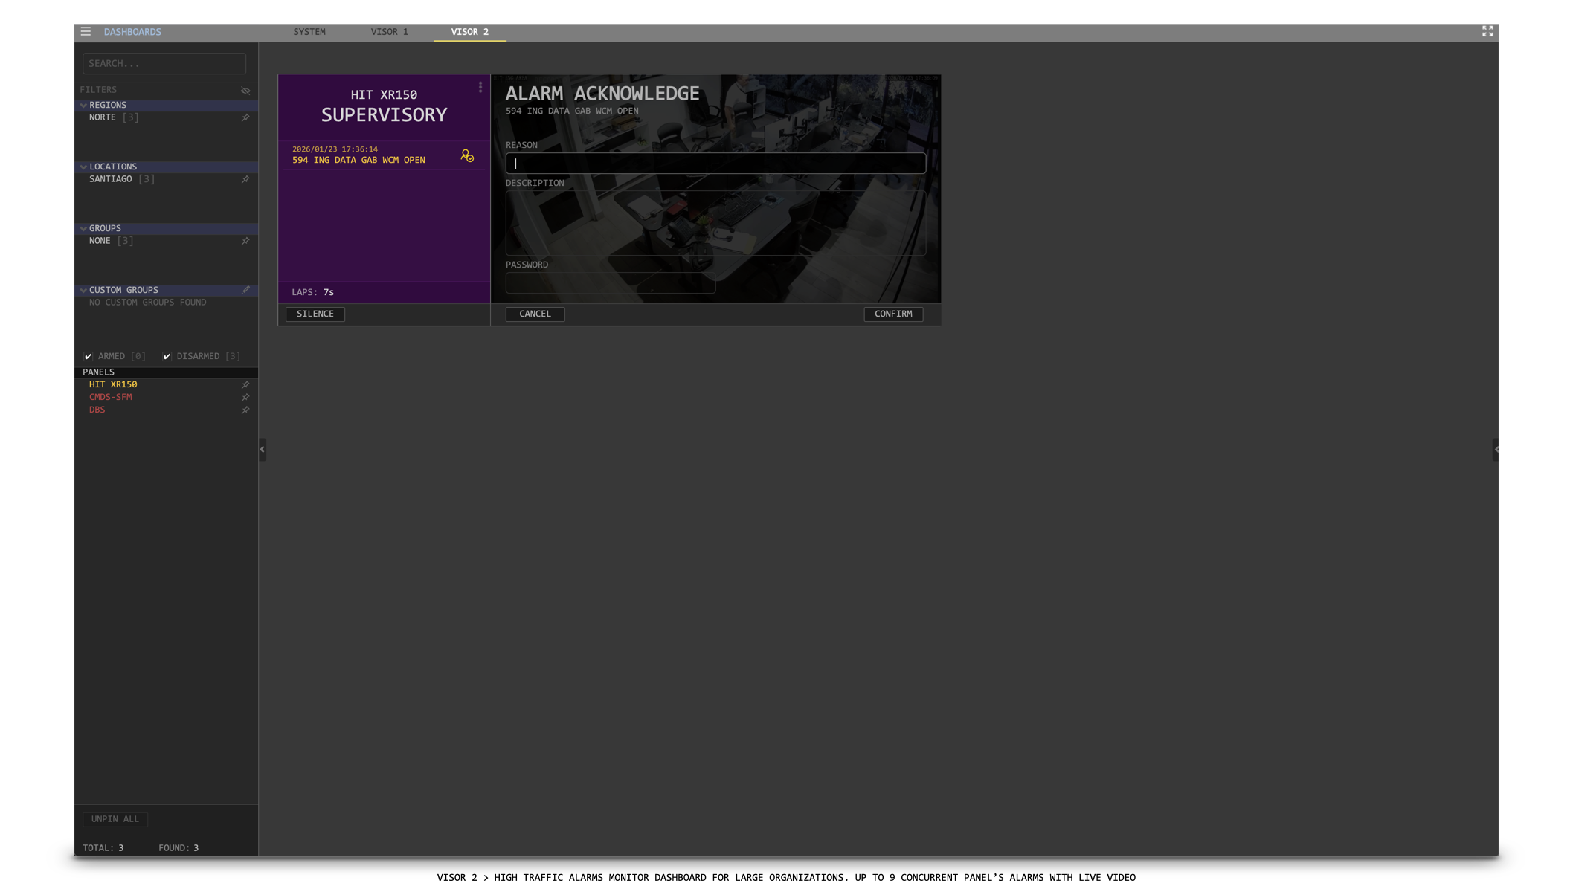Click the fullscreen icon at top right
1573x892 pixels.
tap(1487, 31)
